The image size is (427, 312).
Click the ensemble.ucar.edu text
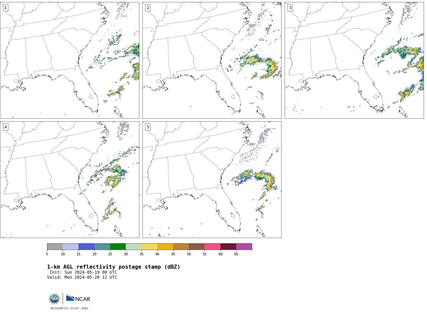tap(69, 308)
